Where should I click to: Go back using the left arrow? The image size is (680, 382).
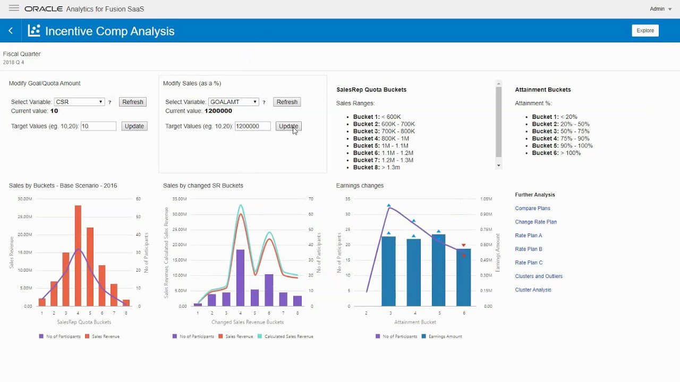(x=11, y=31)
